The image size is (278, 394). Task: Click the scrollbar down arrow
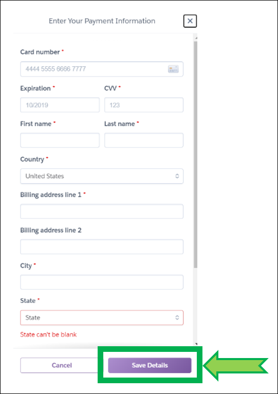pyautogui.click(x=196, y=344)
